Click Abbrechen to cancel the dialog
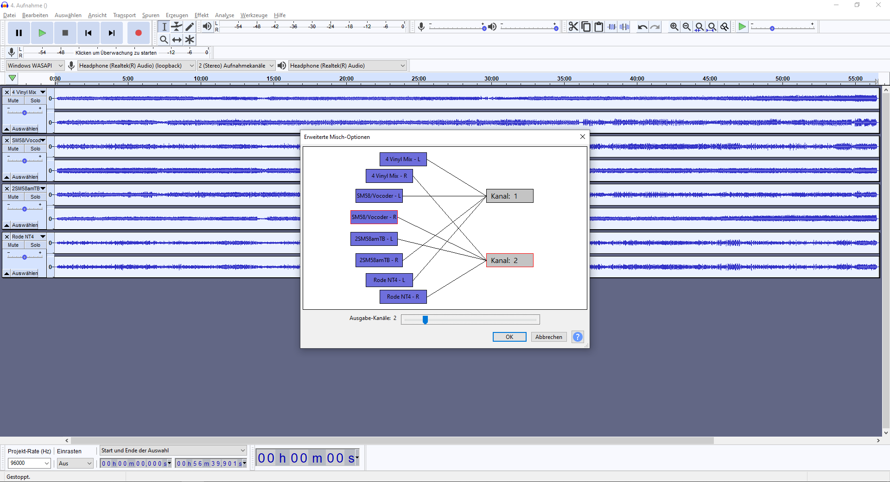Screen dimensions: 890x482 [x=549, y=337]
